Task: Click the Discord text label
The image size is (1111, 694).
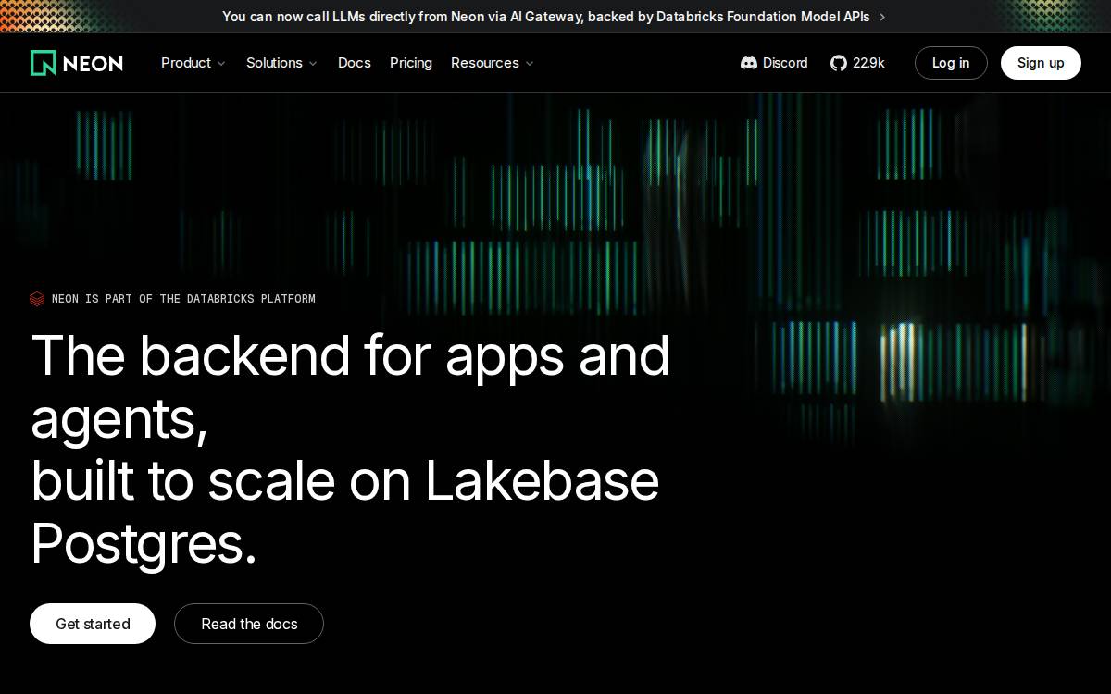Action: coord(785,63)
